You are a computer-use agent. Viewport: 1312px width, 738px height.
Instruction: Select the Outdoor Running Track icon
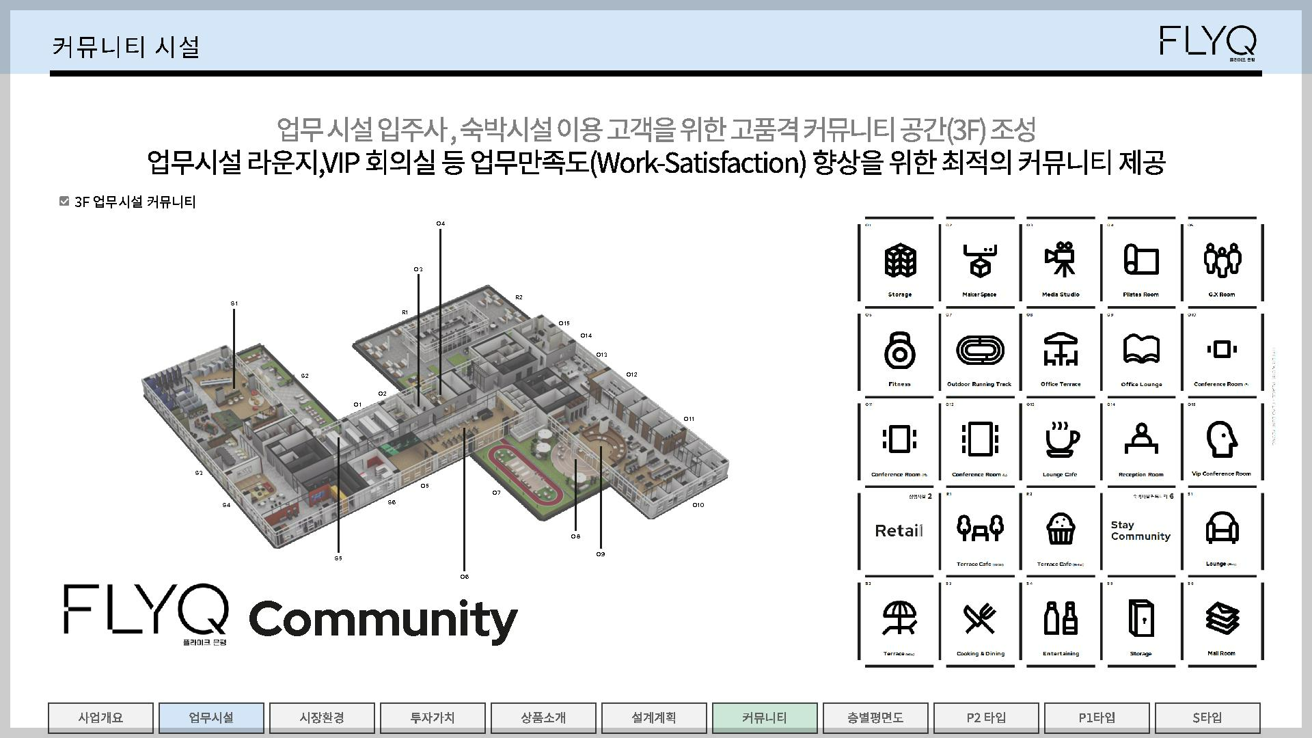point(980,350)
